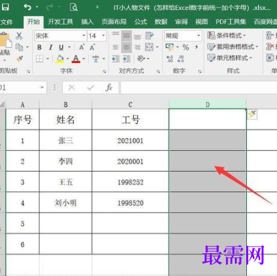Image resolution: width=277 pixels, height=276 pixels.
Task: Open the underline style dropdown arrow
Action: [70, 48]
